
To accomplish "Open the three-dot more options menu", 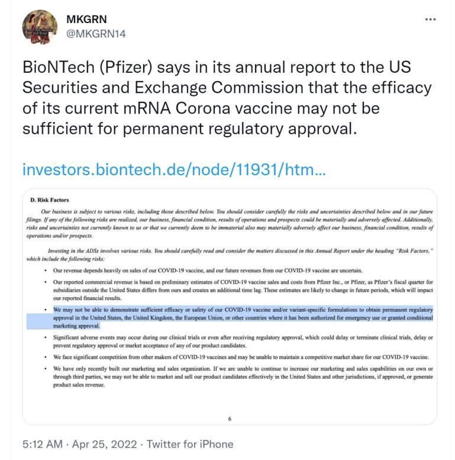I will (x=430, y=19).
